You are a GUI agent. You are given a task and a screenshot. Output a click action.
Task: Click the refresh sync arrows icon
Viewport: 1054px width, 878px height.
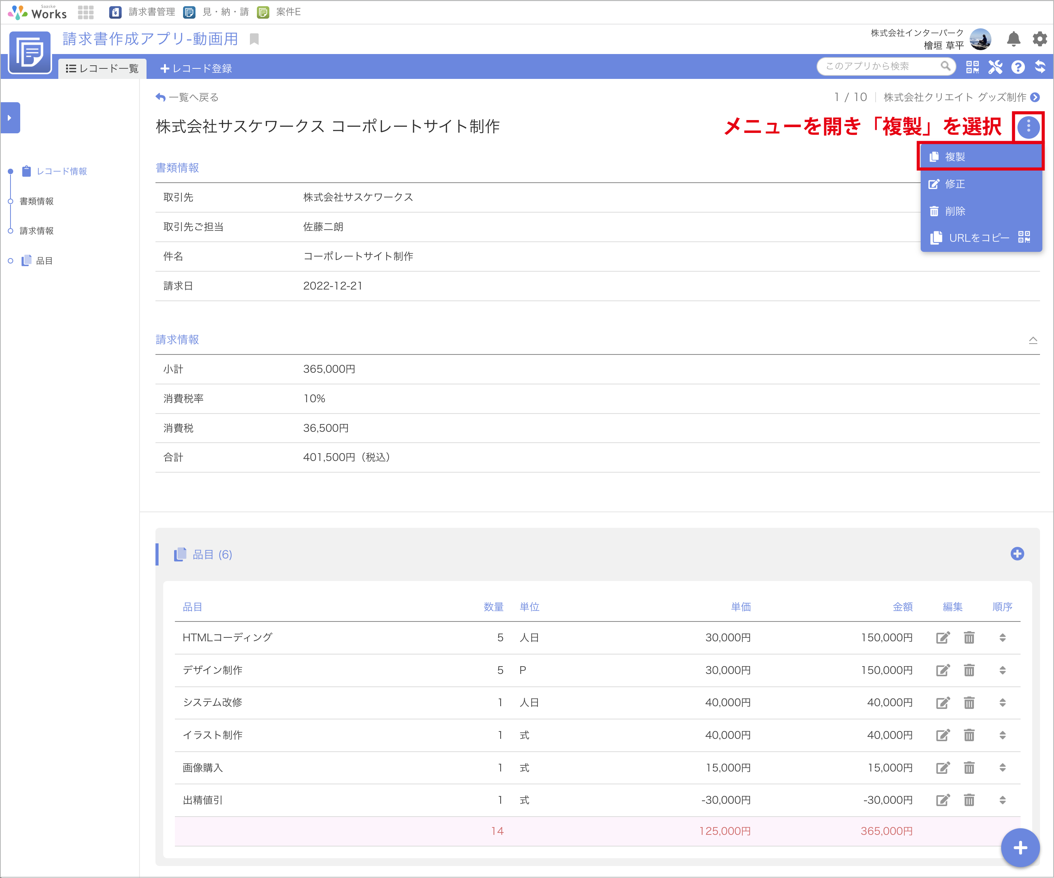click(1040, 67)
